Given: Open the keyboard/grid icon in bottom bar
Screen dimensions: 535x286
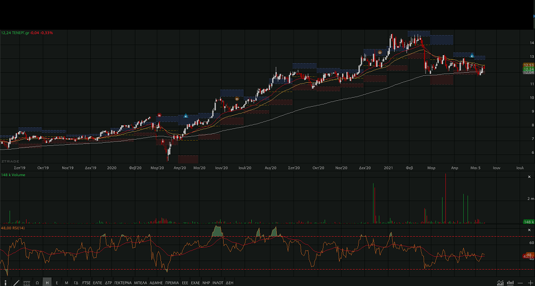Looking at the screenshot, I should (x=27, y=283).
